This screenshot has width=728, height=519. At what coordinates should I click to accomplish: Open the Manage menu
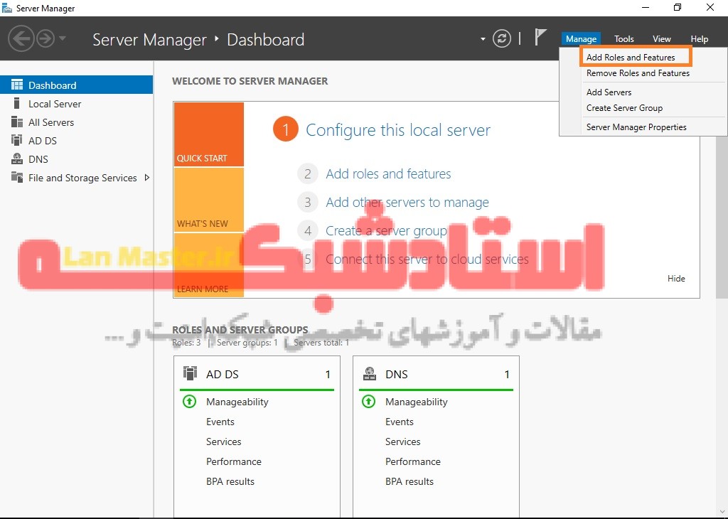[581, 39]
